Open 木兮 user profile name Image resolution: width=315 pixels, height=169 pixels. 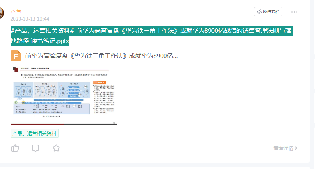click(x=16, y=11)
